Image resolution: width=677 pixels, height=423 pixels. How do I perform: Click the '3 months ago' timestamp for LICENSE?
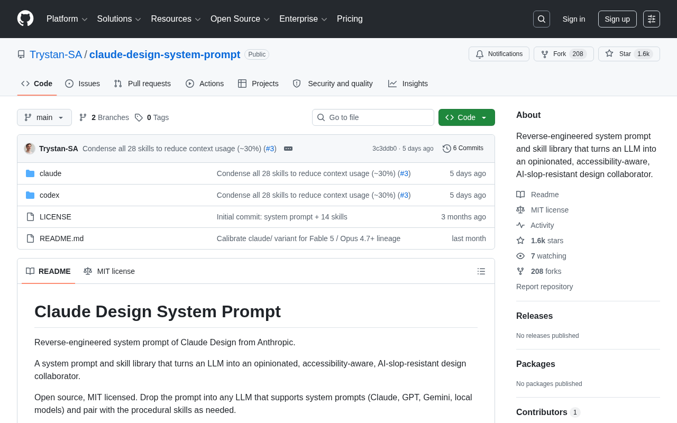tap(463, 217)
